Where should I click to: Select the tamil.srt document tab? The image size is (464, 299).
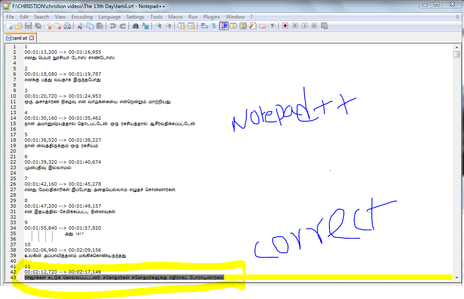(19, 38)
